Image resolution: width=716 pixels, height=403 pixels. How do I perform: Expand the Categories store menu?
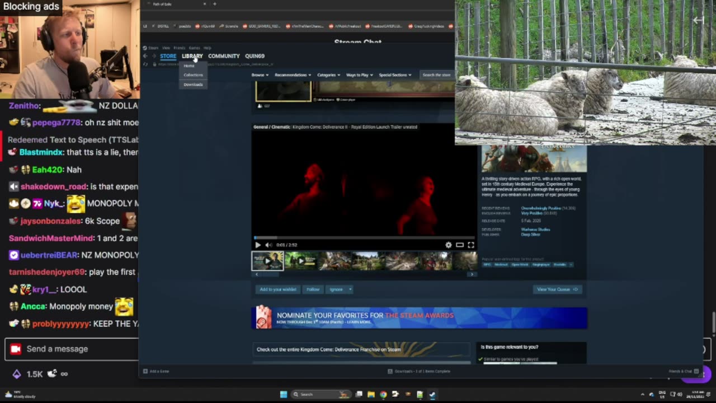pyautogui.click(x=328, y=75)
